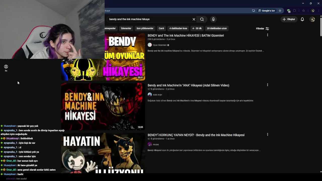Click chat username itiryakicayi

pyautogui.click(x=12, y=139)
